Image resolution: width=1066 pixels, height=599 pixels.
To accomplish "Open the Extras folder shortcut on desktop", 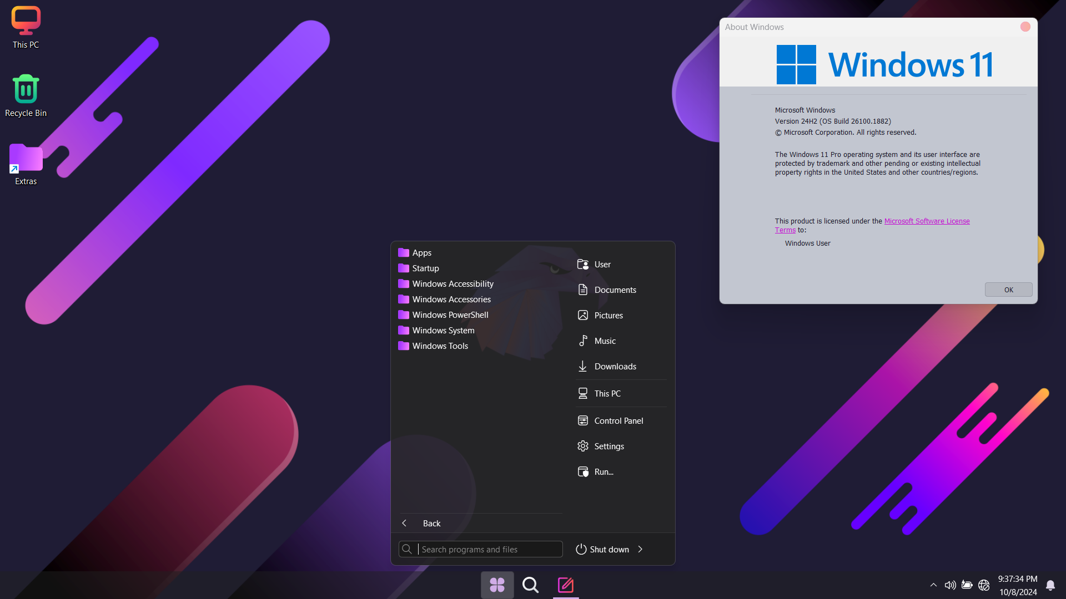I will [x=26, y=165].
